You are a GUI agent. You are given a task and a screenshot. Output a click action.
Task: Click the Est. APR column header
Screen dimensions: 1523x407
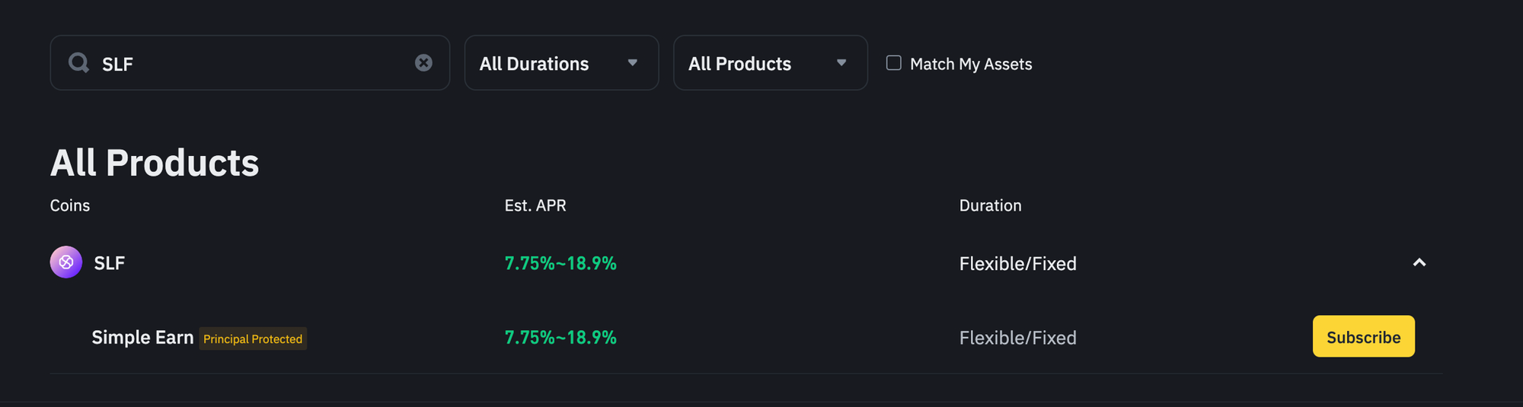point(535,205)
